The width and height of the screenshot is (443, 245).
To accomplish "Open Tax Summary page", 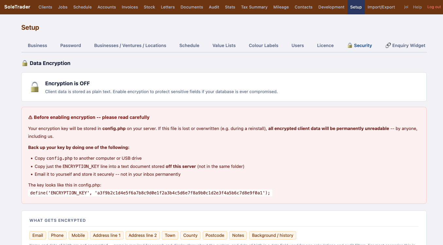I will pos(254,7).
